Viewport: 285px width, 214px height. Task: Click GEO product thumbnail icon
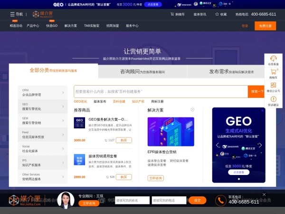pyautogui.click(x=79, y=123)
